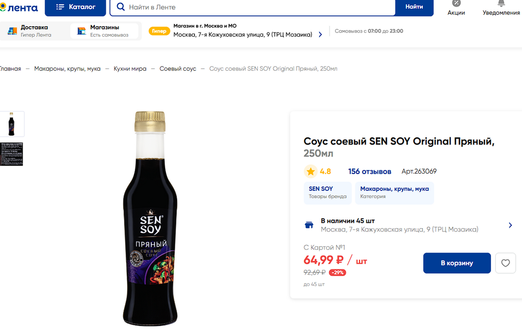Open Макароны, крупы, мука breadcrumb

point(68,69)
